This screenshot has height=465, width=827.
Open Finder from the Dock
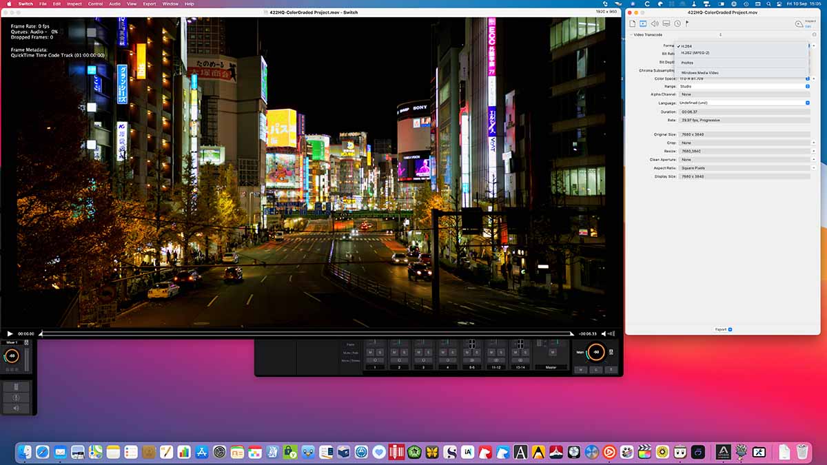pos(25,452)
